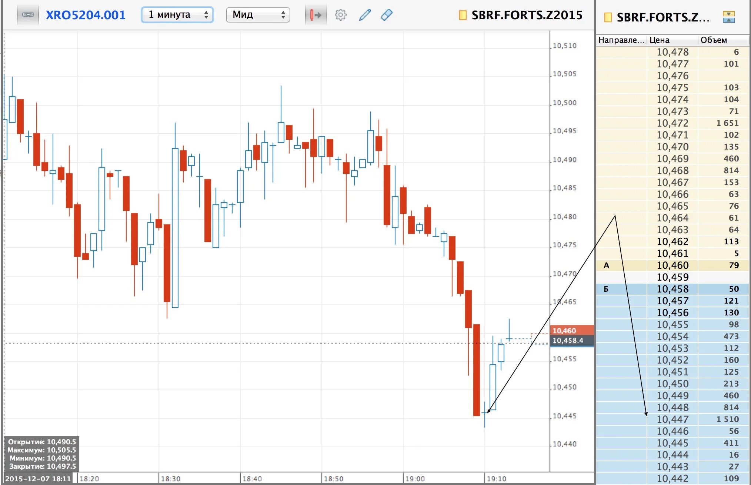Click the link chain icon button
The width and height of the screenshot is (751, 485).
[x=28, y=15]
